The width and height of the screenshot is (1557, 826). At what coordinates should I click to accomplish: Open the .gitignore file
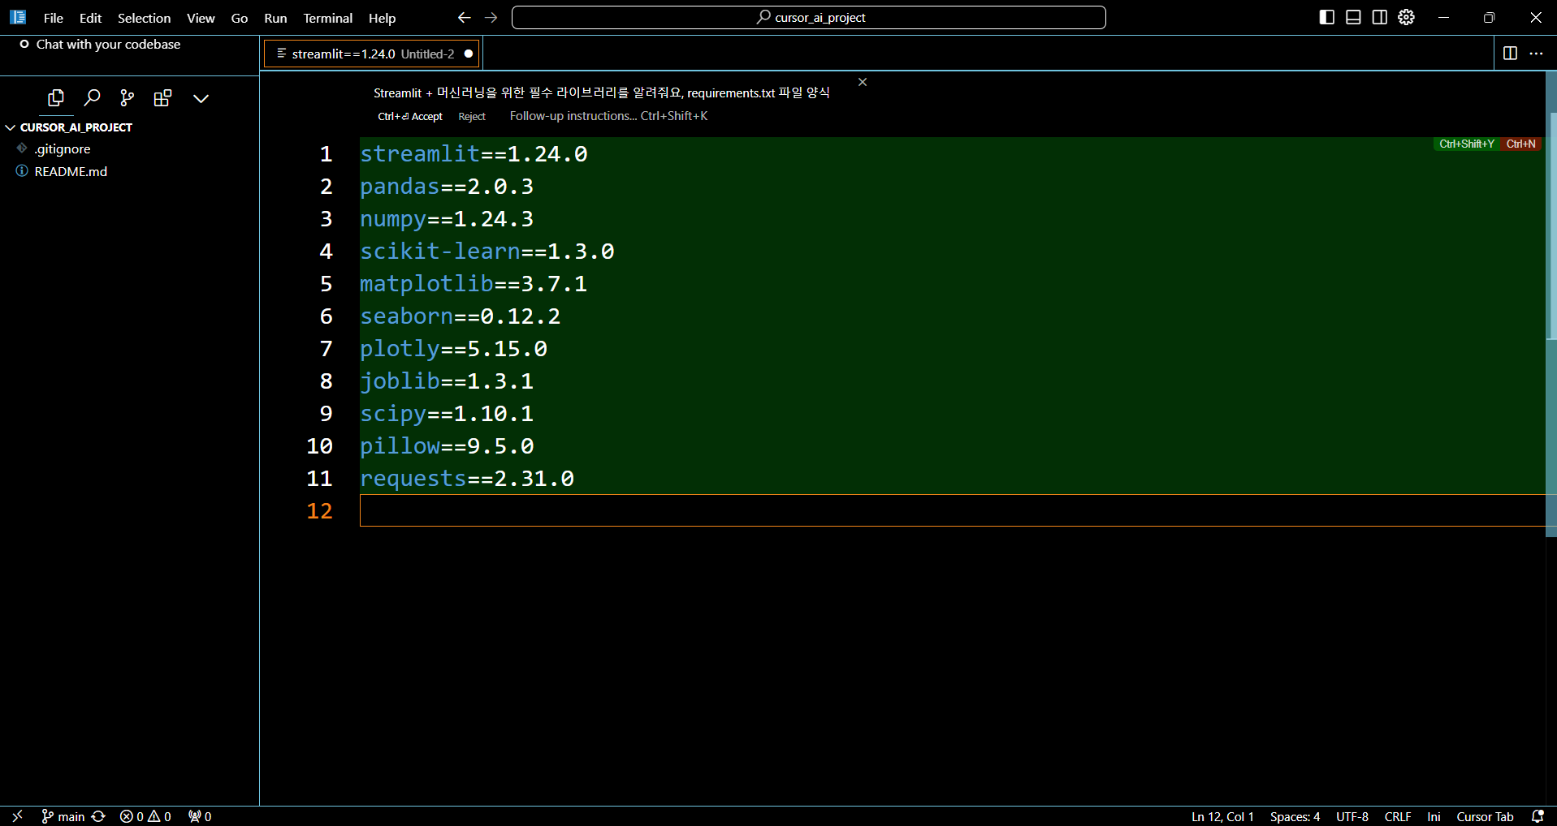tap(63, 148)
